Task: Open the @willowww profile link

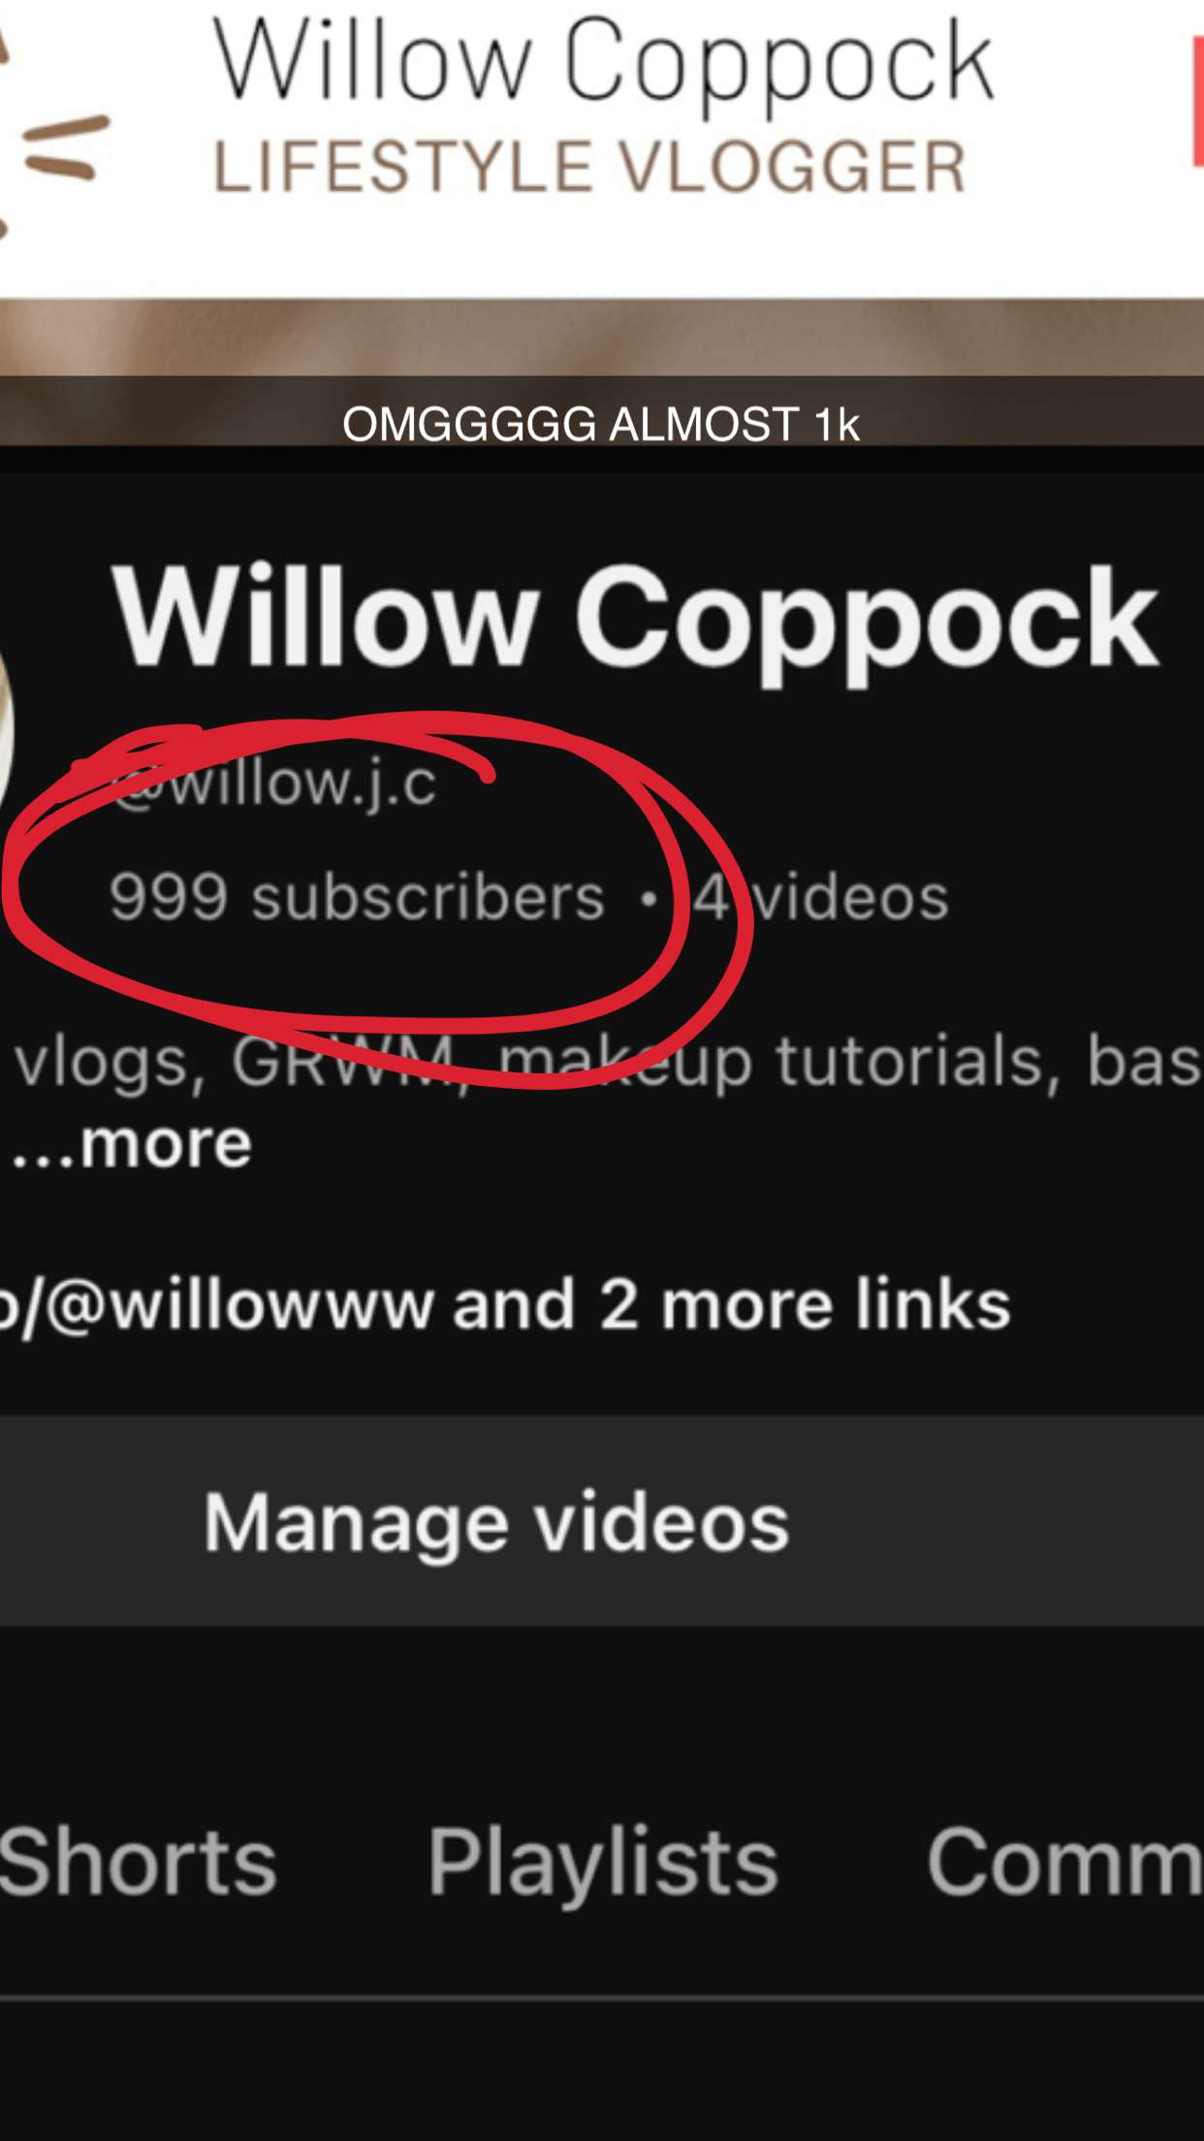Action: click(216, 1305)
